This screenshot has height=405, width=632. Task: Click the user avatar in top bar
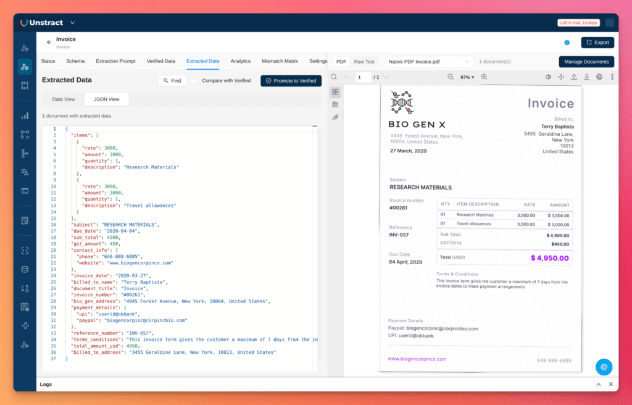(610, 23)
